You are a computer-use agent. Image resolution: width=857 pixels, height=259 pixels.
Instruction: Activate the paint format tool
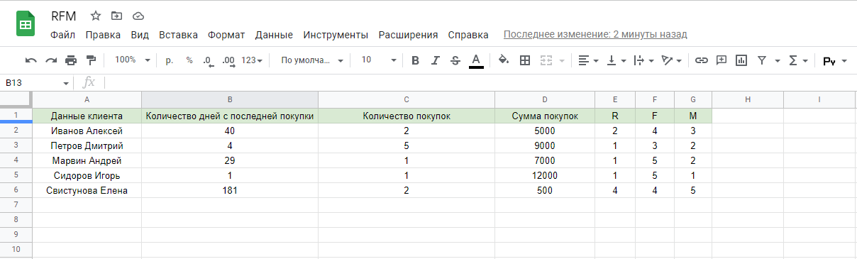tap(91, 60)
